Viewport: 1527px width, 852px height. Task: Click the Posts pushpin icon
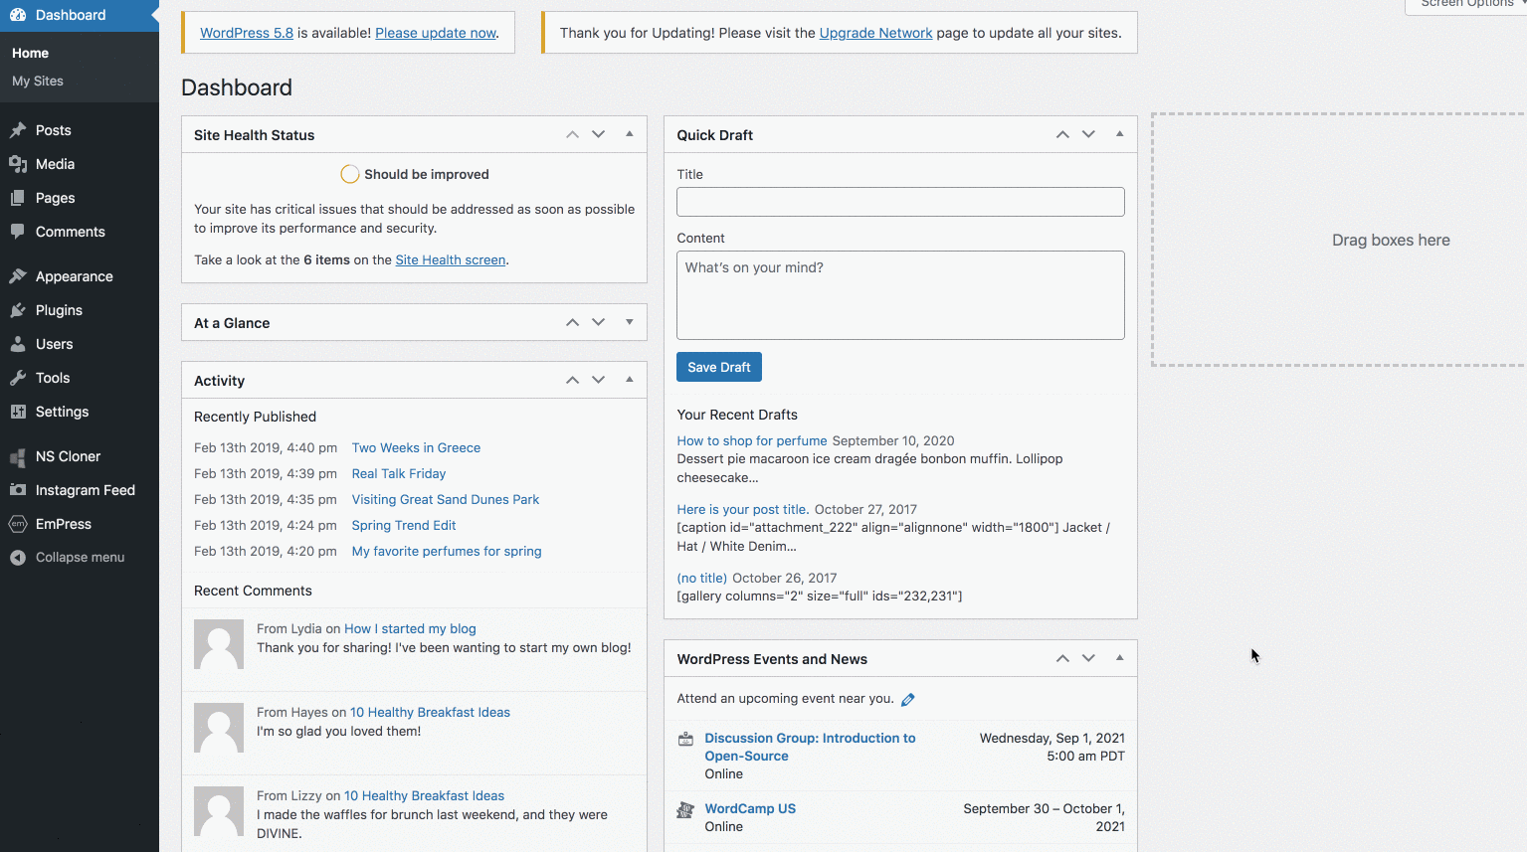[x=18, y=130]
